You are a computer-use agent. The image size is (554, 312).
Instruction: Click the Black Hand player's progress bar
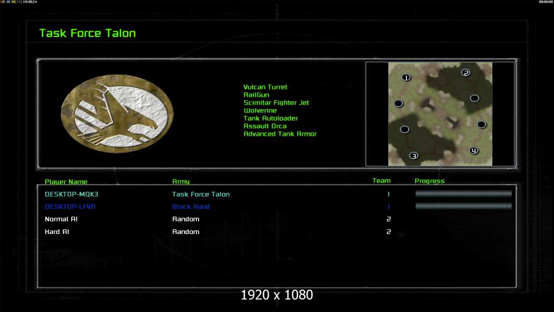(x=463, y=206)
